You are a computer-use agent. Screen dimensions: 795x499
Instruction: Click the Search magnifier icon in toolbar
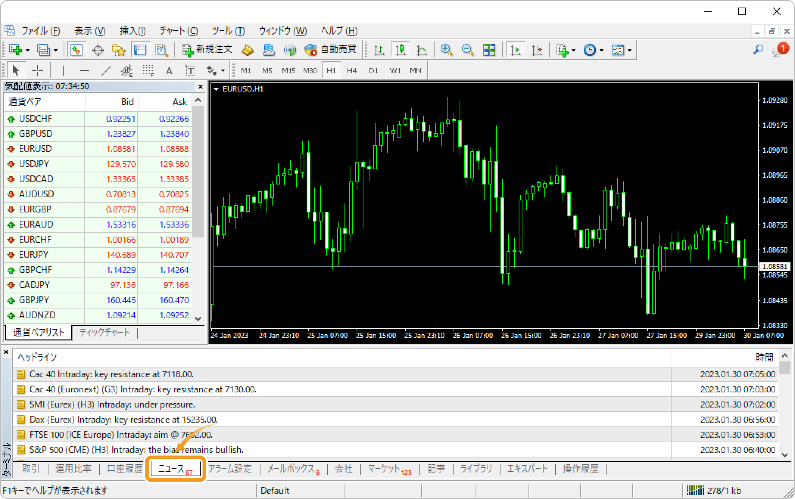(x=758, y=50)
